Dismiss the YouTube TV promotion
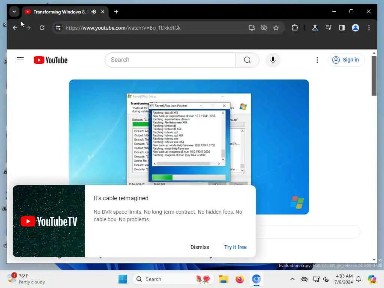Image resolution: width=384 pixels, height=288 pixels. pyautogui.click(x=200, y=247)
